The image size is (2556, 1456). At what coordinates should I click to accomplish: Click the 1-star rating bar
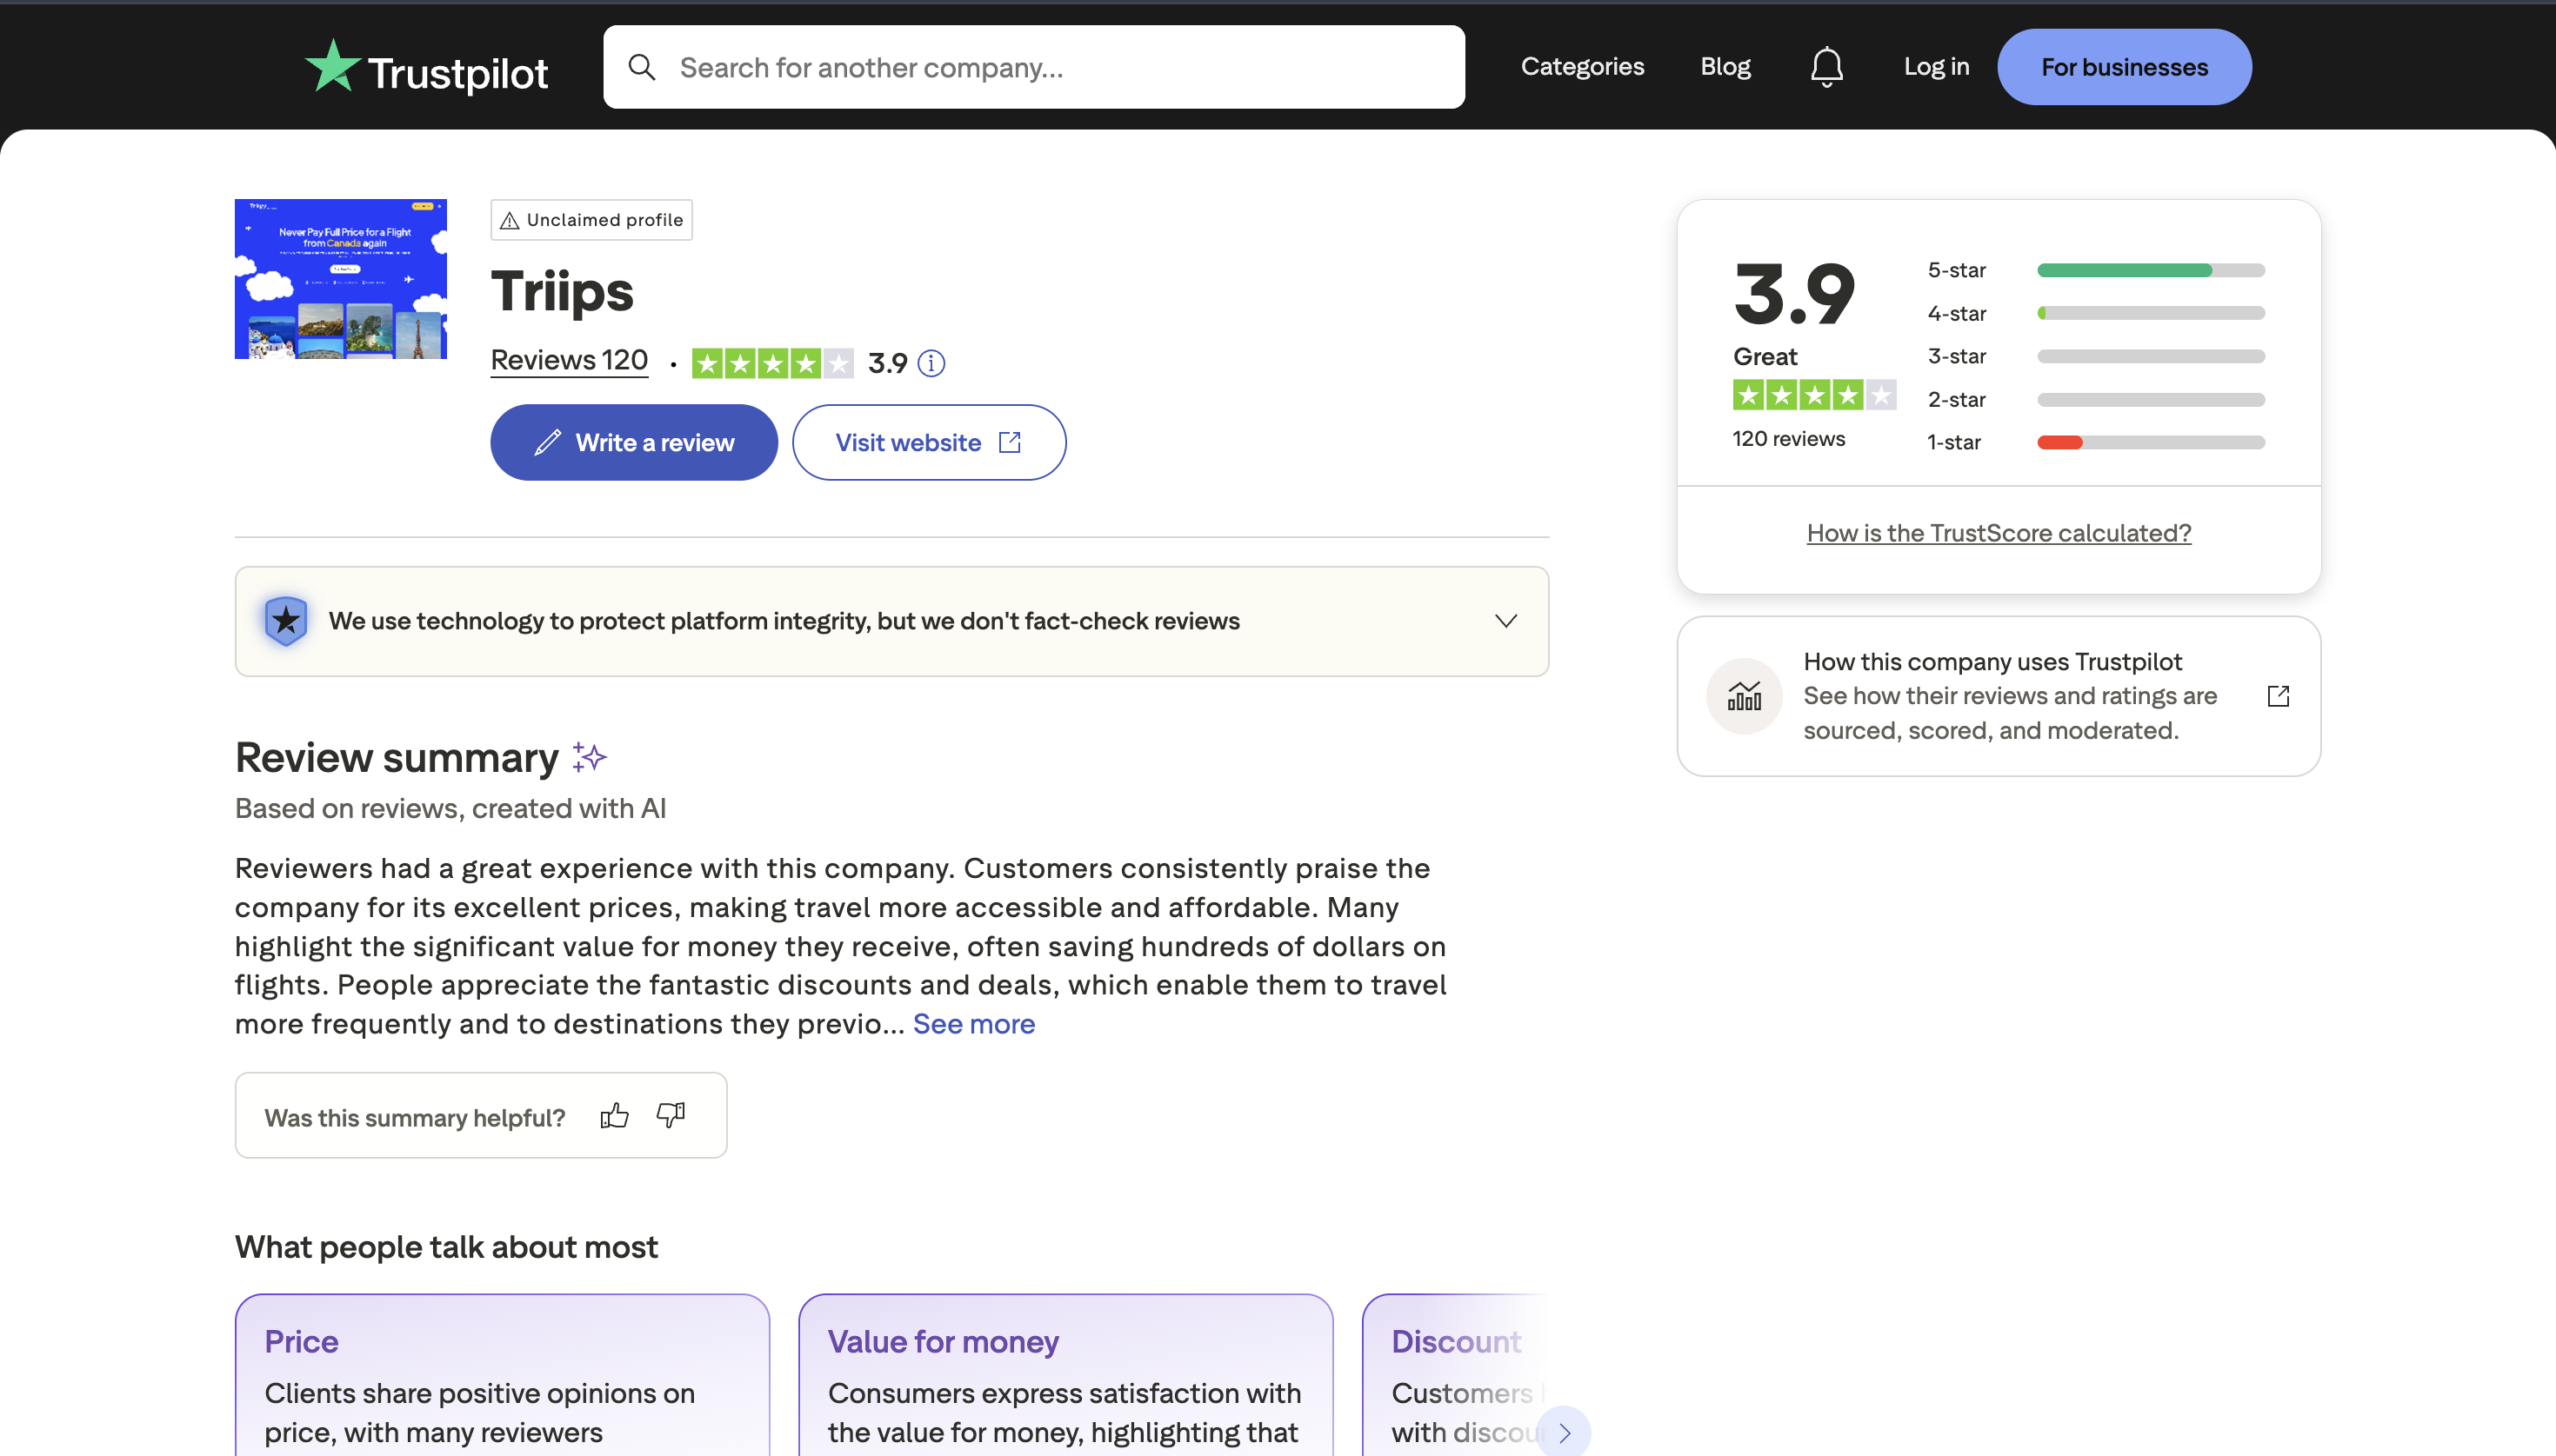(2150, 442)
